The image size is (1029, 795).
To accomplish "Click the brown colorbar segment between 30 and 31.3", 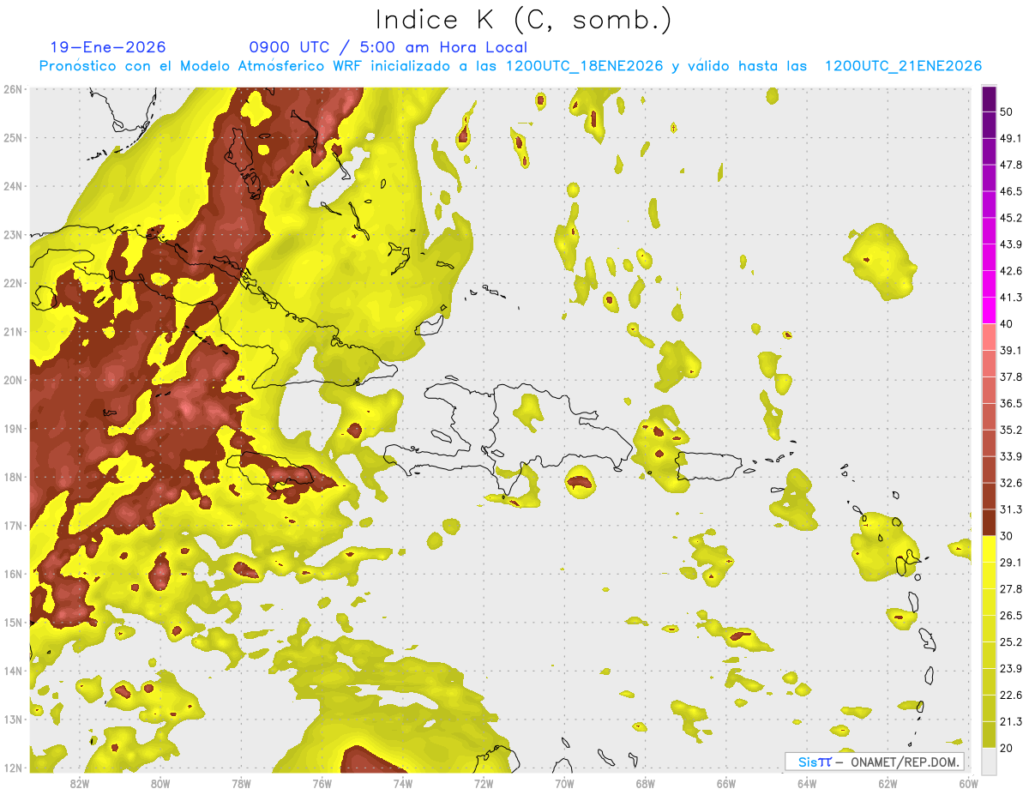I will click(989, 523).
